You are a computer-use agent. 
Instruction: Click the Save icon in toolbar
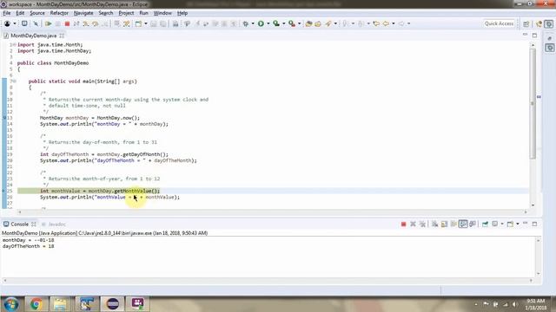point(154,23)
